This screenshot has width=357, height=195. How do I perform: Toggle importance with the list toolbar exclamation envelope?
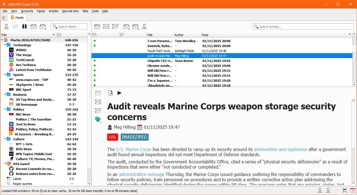(115, 26)
